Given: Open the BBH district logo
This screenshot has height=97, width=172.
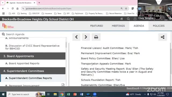Looking at the screenshot, I should click(8, 26).
